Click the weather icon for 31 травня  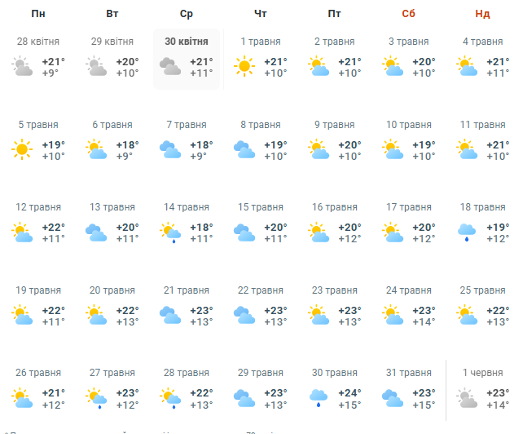[x=392, y=398]
